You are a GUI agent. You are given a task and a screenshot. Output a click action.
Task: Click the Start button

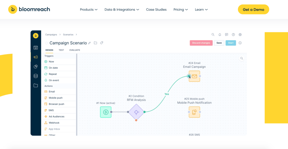(231, 43)
